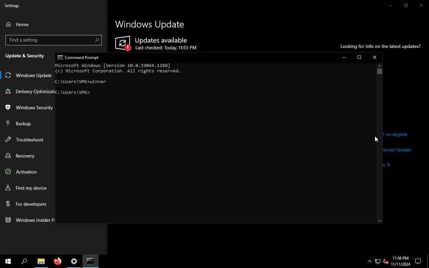
Task: Click the Command Prompt scroll down arrow
Action: click(x=379, y=220)
